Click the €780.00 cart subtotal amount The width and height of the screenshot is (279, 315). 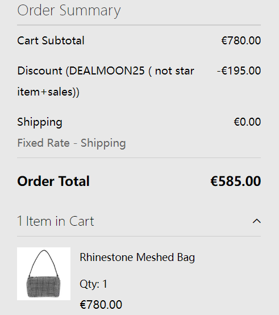click(241, 40)
